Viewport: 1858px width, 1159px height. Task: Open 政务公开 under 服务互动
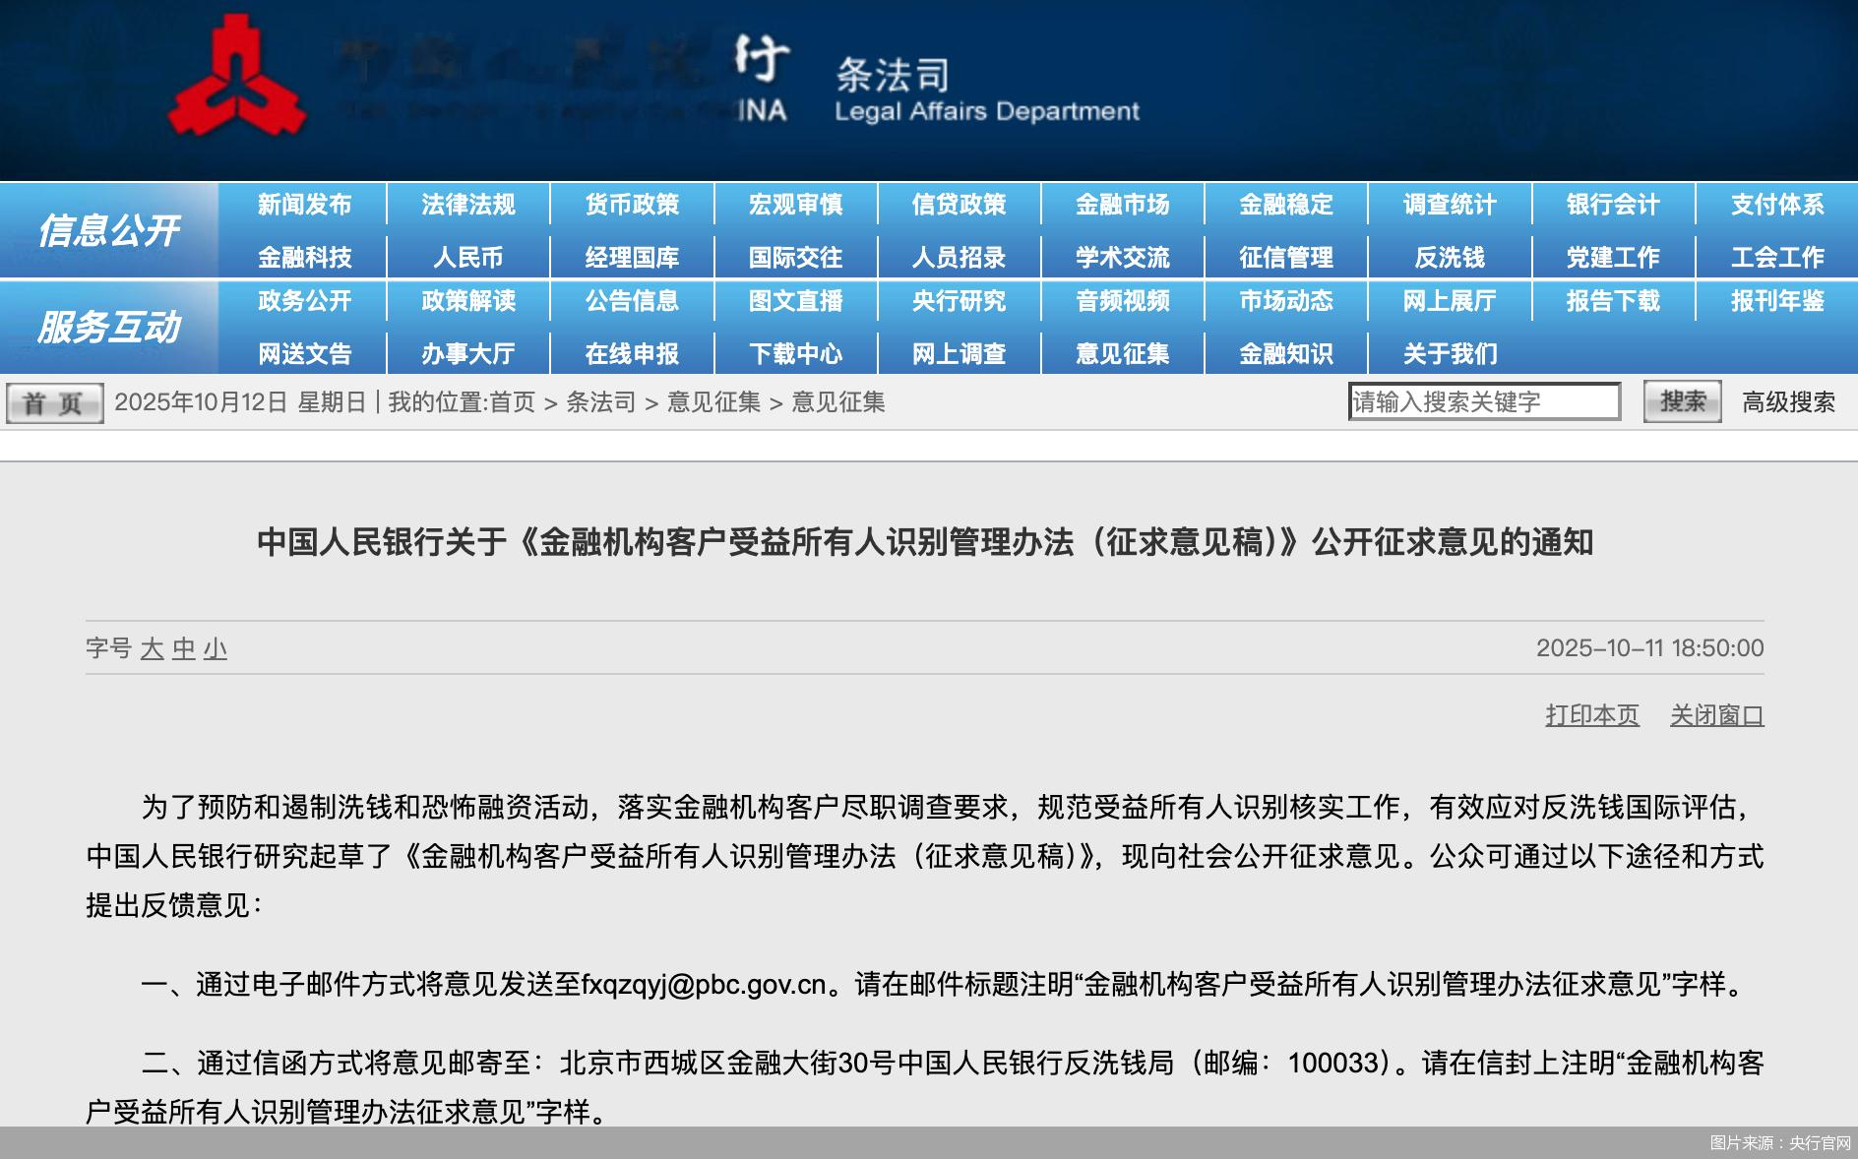[x=304, y=301]
